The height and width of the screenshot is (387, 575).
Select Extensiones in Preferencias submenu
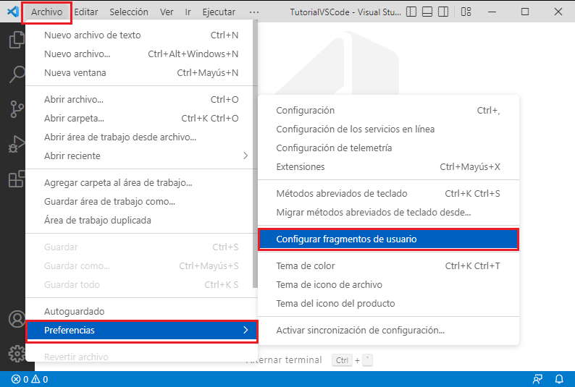[388, 167]
